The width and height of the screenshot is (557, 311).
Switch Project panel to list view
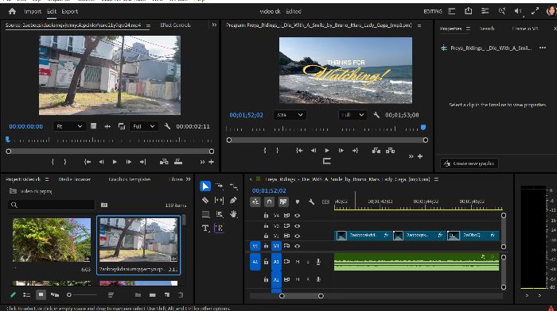click(26, 294)
